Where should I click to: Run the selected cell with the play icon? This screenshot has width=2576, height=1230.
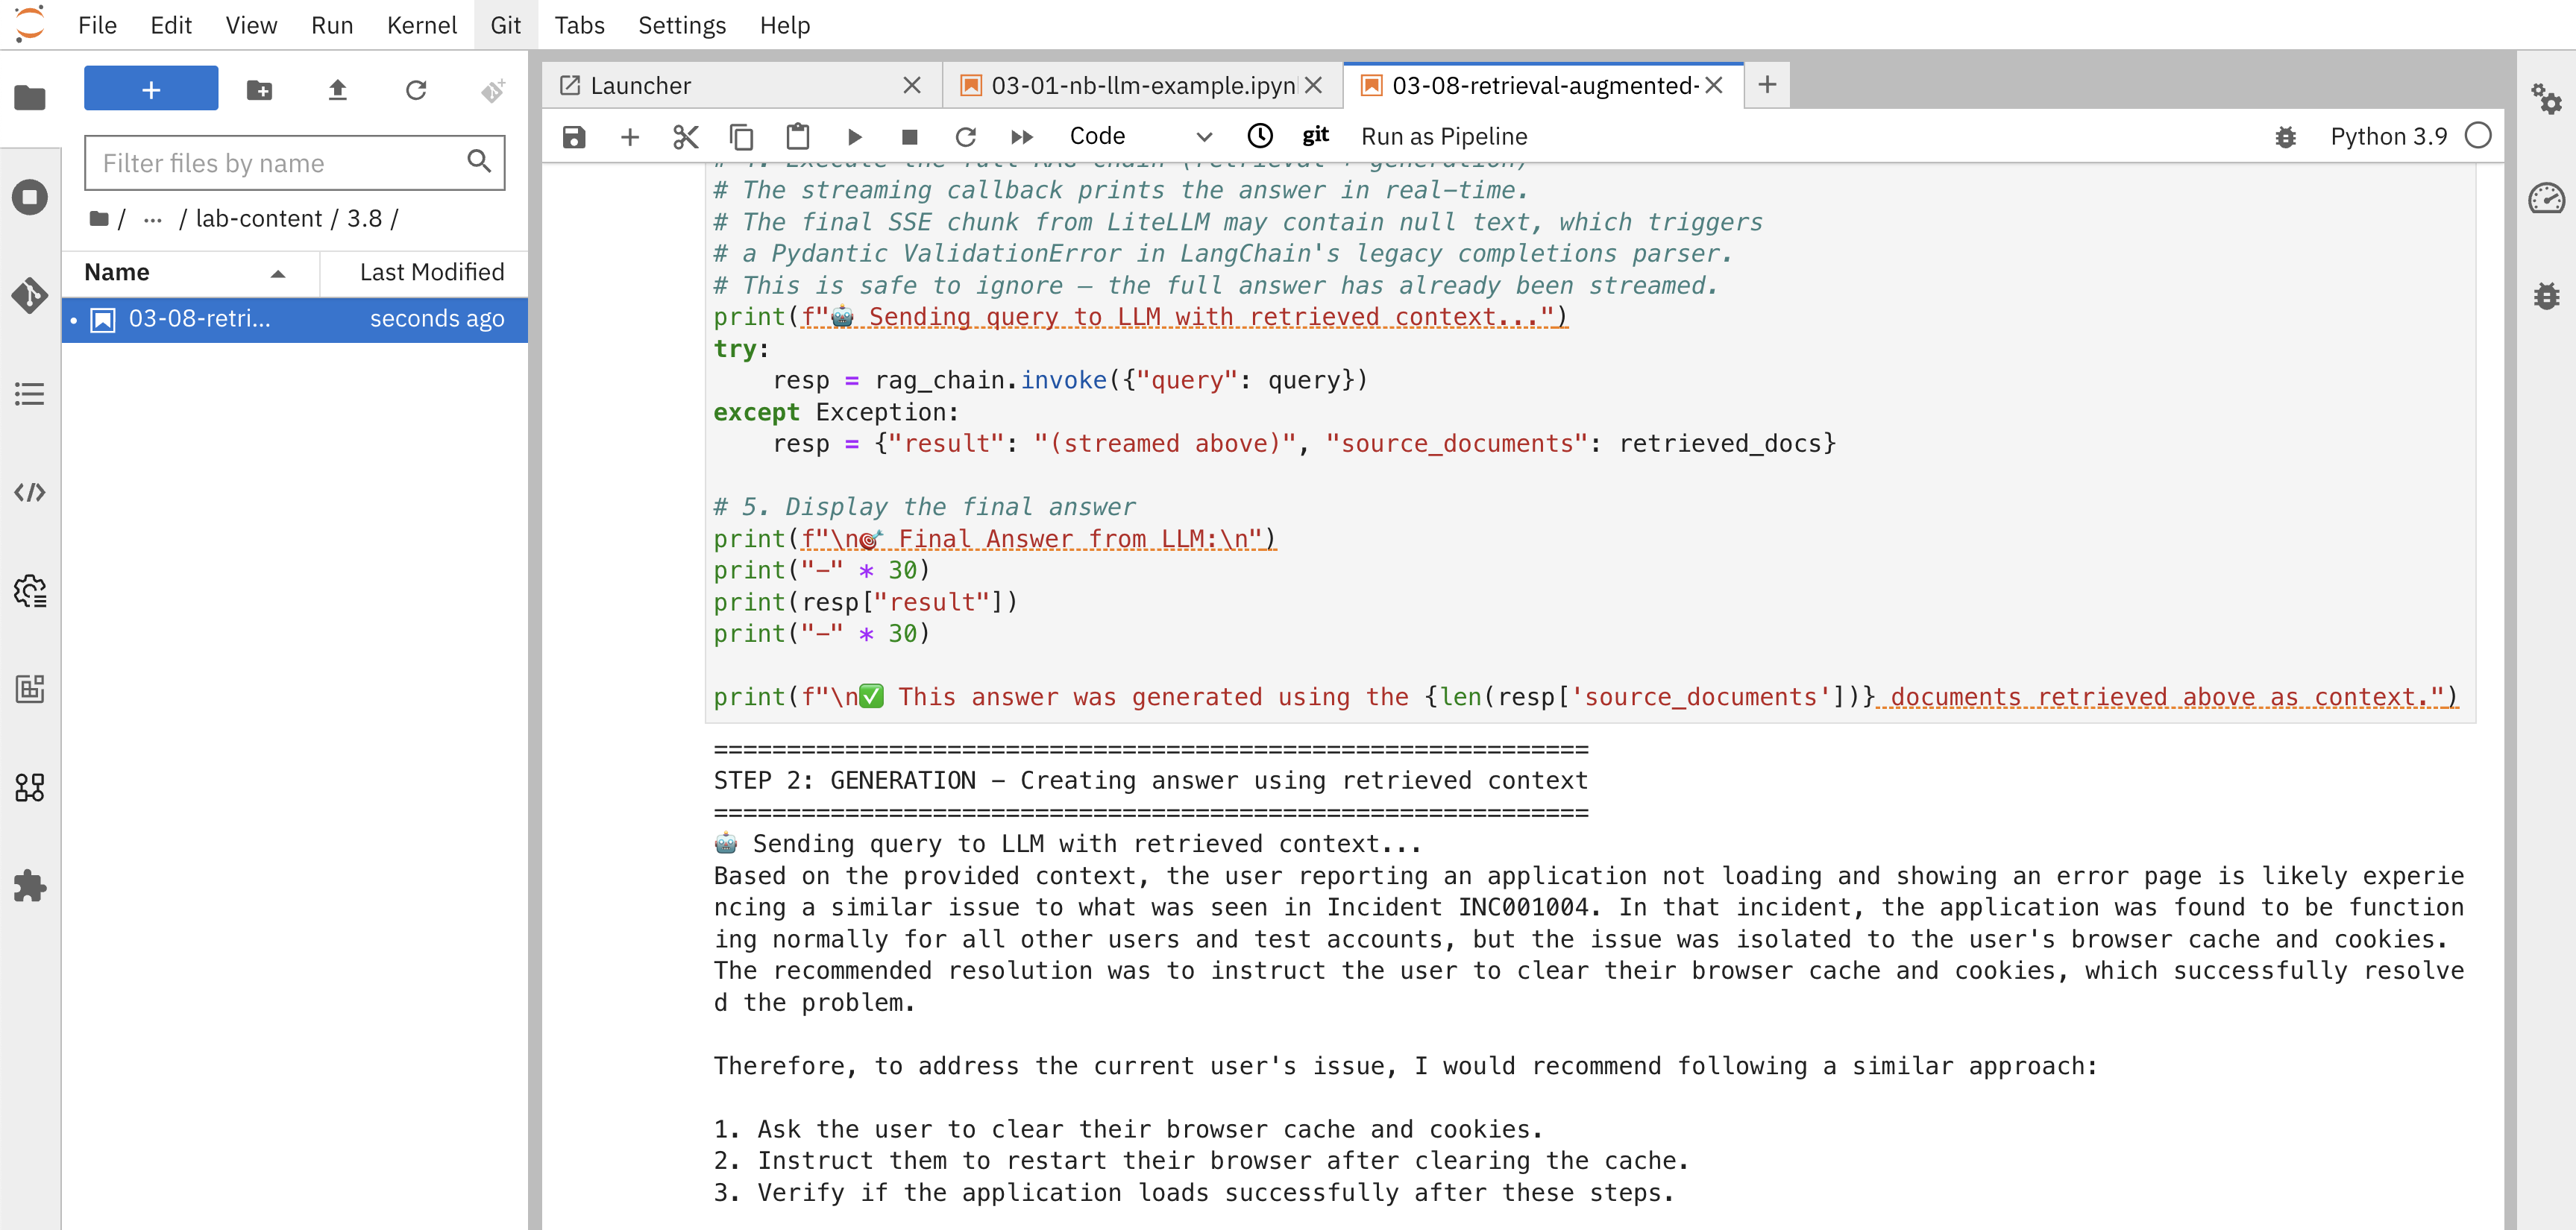tap(854, 136)
